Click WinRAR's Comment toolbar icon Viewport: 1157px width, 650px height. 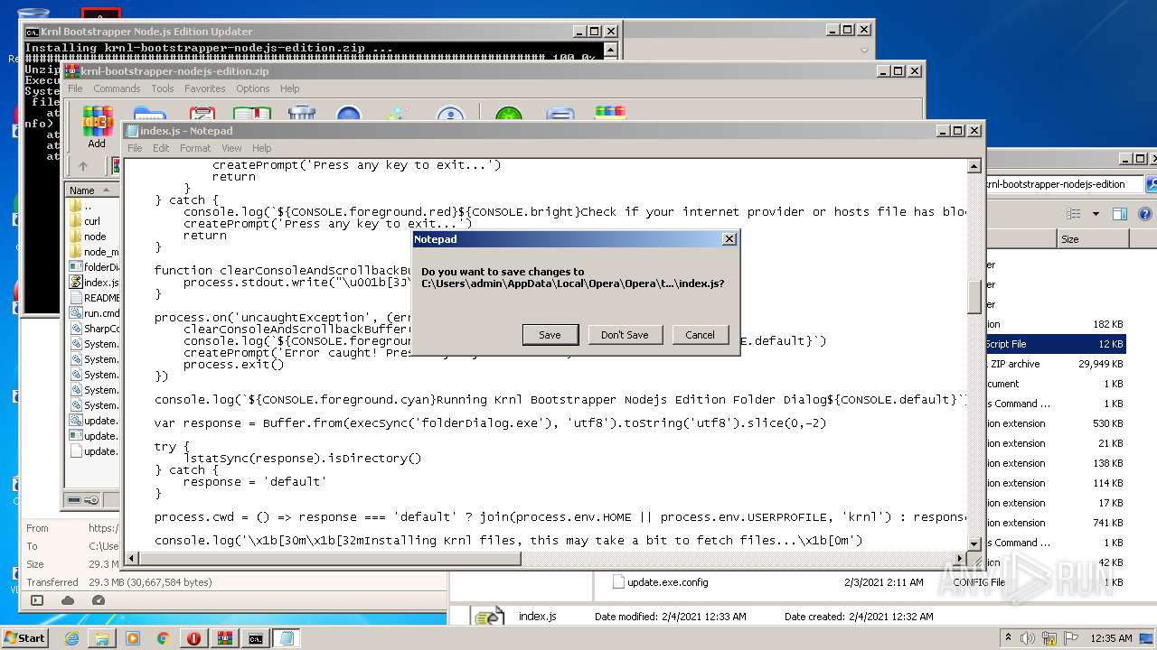(x=560, y=115)
